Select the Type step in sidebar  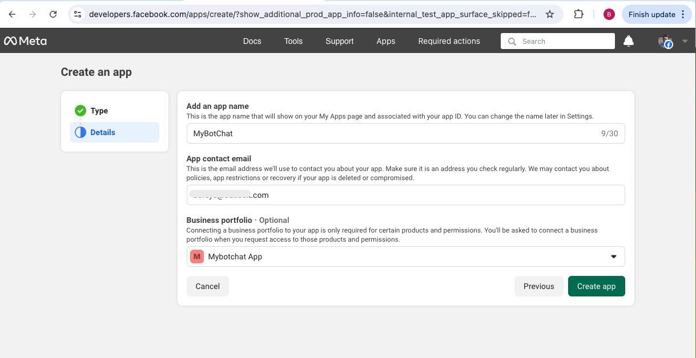99,111
